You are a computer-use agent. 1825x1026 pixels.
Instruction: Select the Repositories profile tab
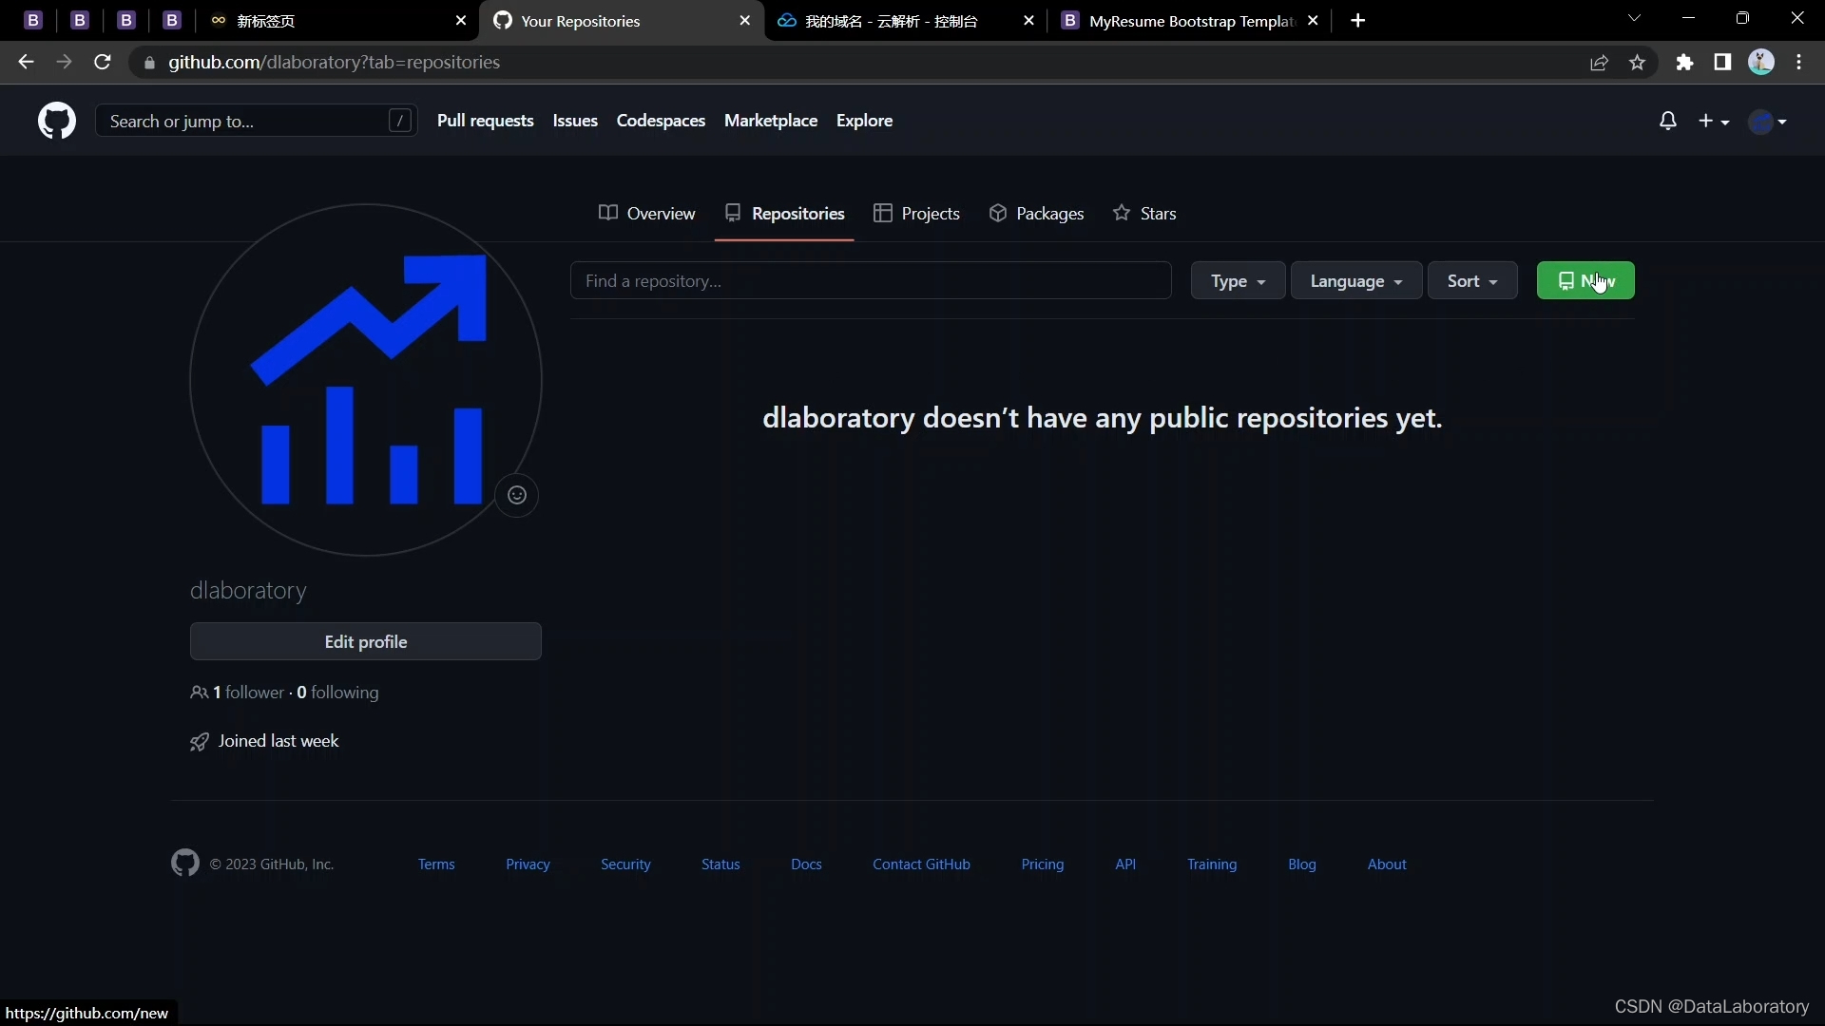click(x=784, y=214)
